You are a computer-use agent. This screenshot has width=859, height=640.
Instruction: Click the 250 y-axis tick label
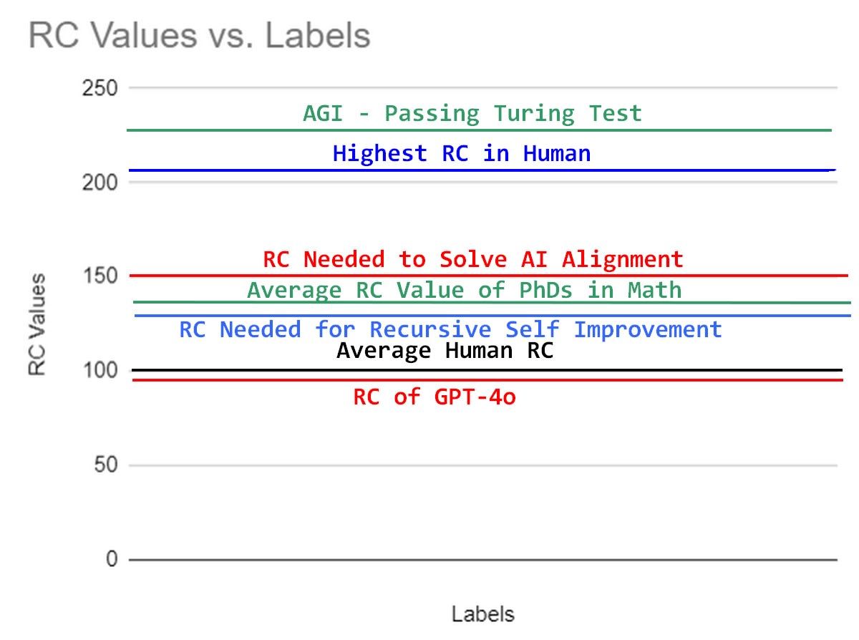[101, 89]
